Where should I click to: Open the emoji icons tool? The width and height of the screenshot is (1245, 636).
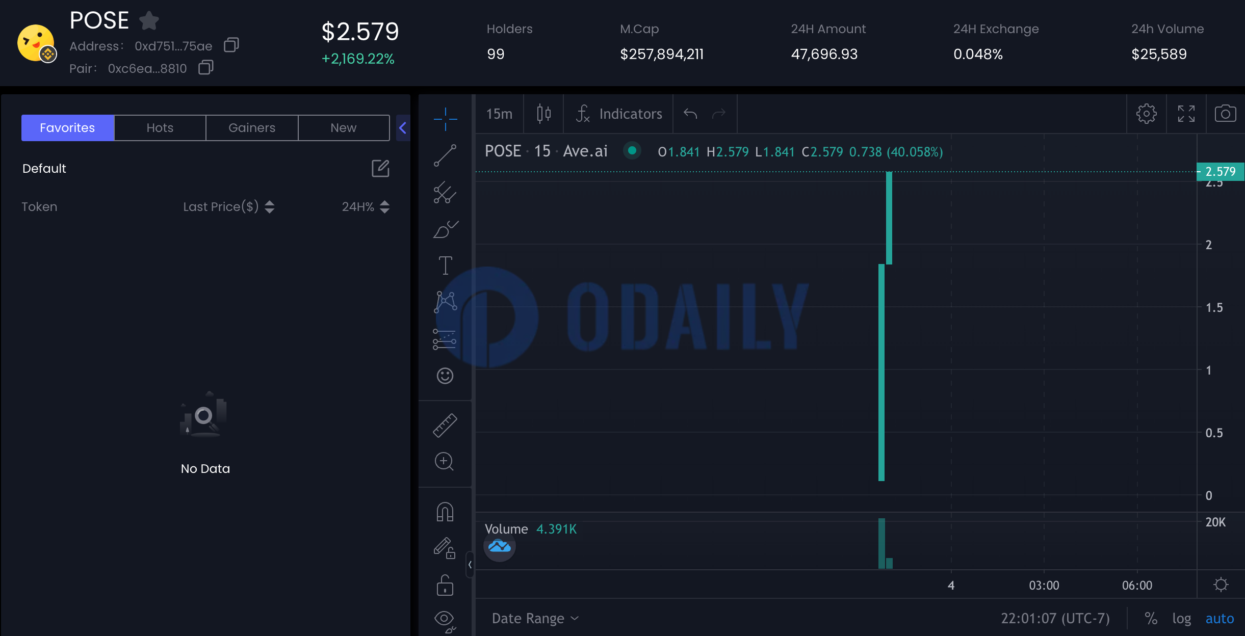click(445, 376)
